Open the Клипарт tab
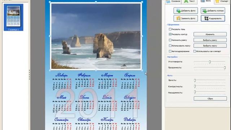This screenshot has height=130, width=231. (x=222, y=1)
